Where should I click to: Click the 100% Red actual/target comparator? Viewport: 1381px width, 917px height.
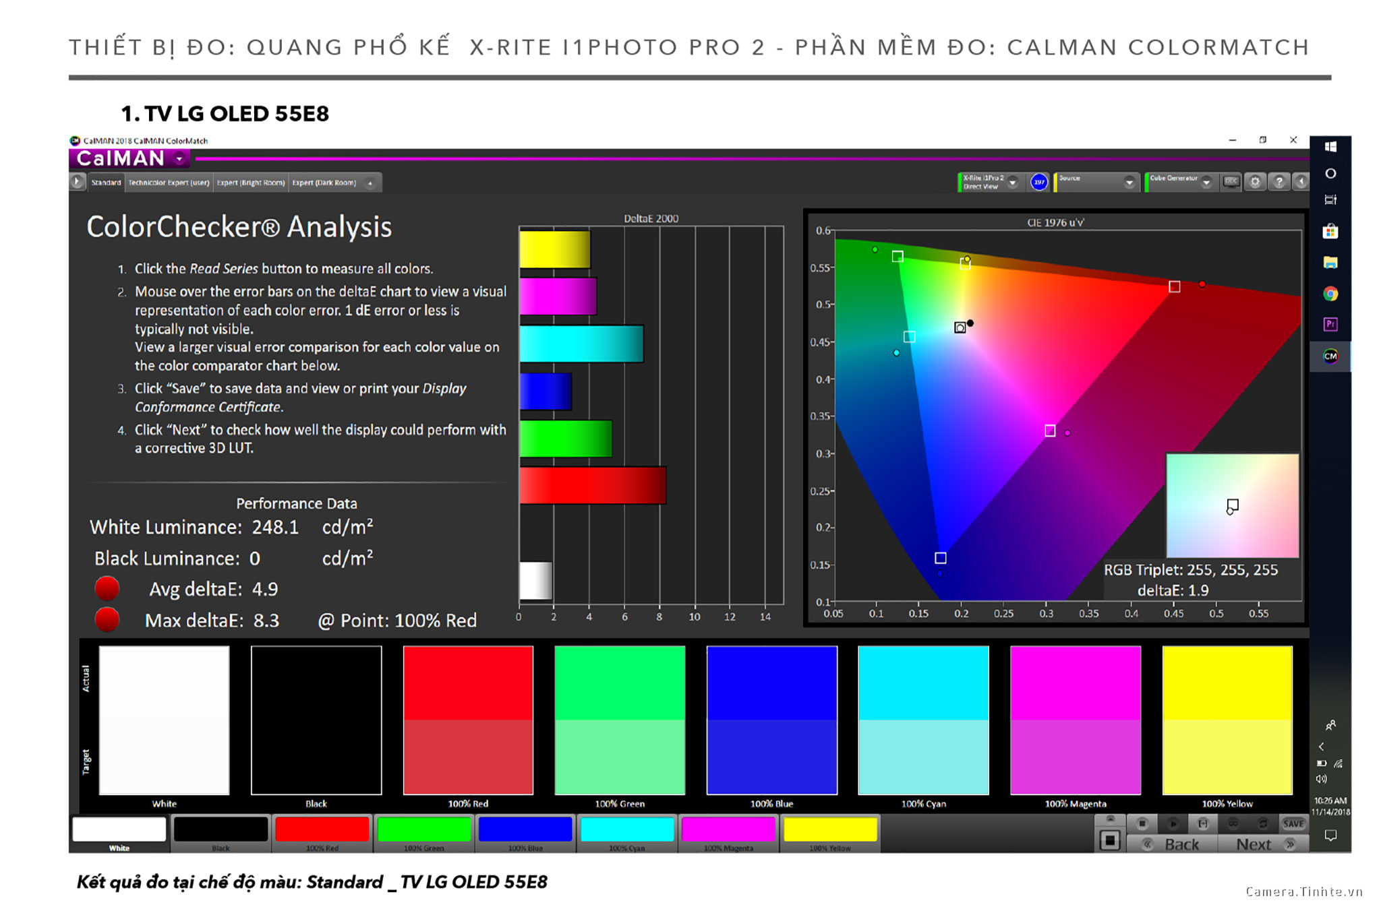(x=468, y=720)
